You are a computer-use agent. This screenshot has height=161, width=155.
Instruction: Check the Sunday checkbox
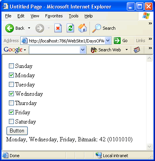pyautogui.click(x=11, y=66)
